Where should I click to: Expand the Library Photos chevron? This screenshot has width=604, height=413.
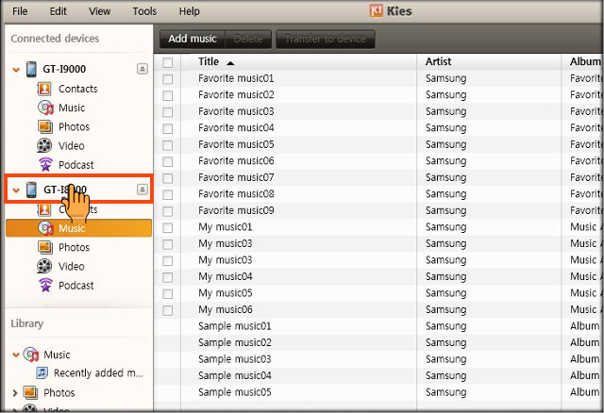click(15, 393)
